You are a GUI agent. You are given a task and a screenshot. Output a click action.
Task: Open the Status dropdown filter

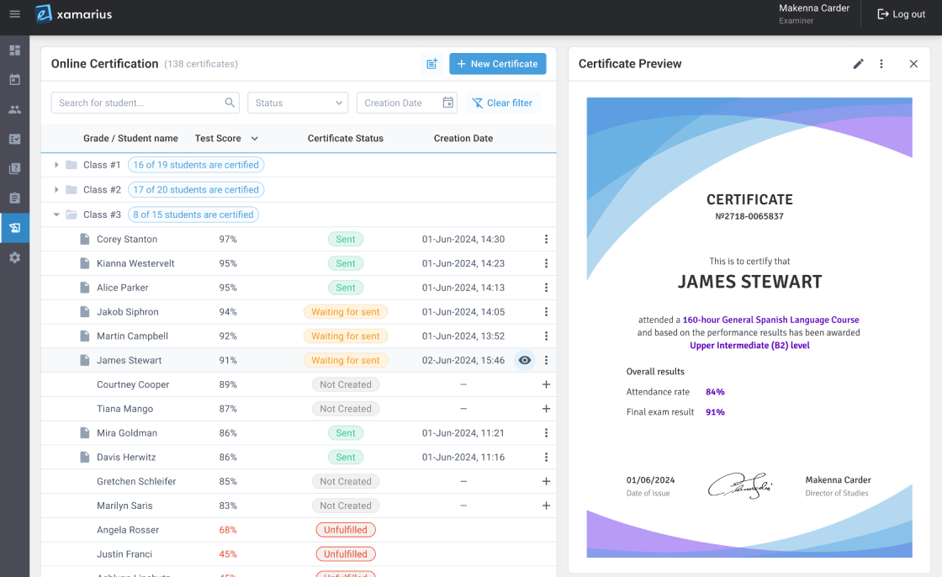click(x=298, y=102)
